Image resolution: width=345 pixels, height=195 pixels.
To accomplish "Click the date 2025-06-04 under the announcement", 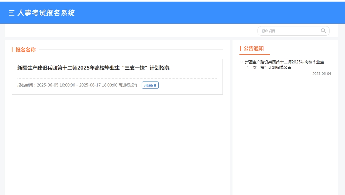I will (321, 73).
